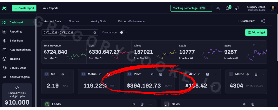Click move icon on ROI Metric widget
Screen dimensions: 278x110
(x=100, y=74)
